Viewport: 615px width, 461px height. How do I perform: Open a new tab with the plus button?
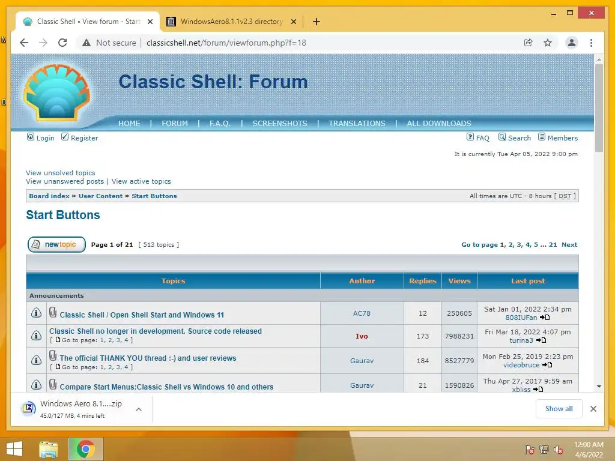pyautogui.click(x=316, y=22)
